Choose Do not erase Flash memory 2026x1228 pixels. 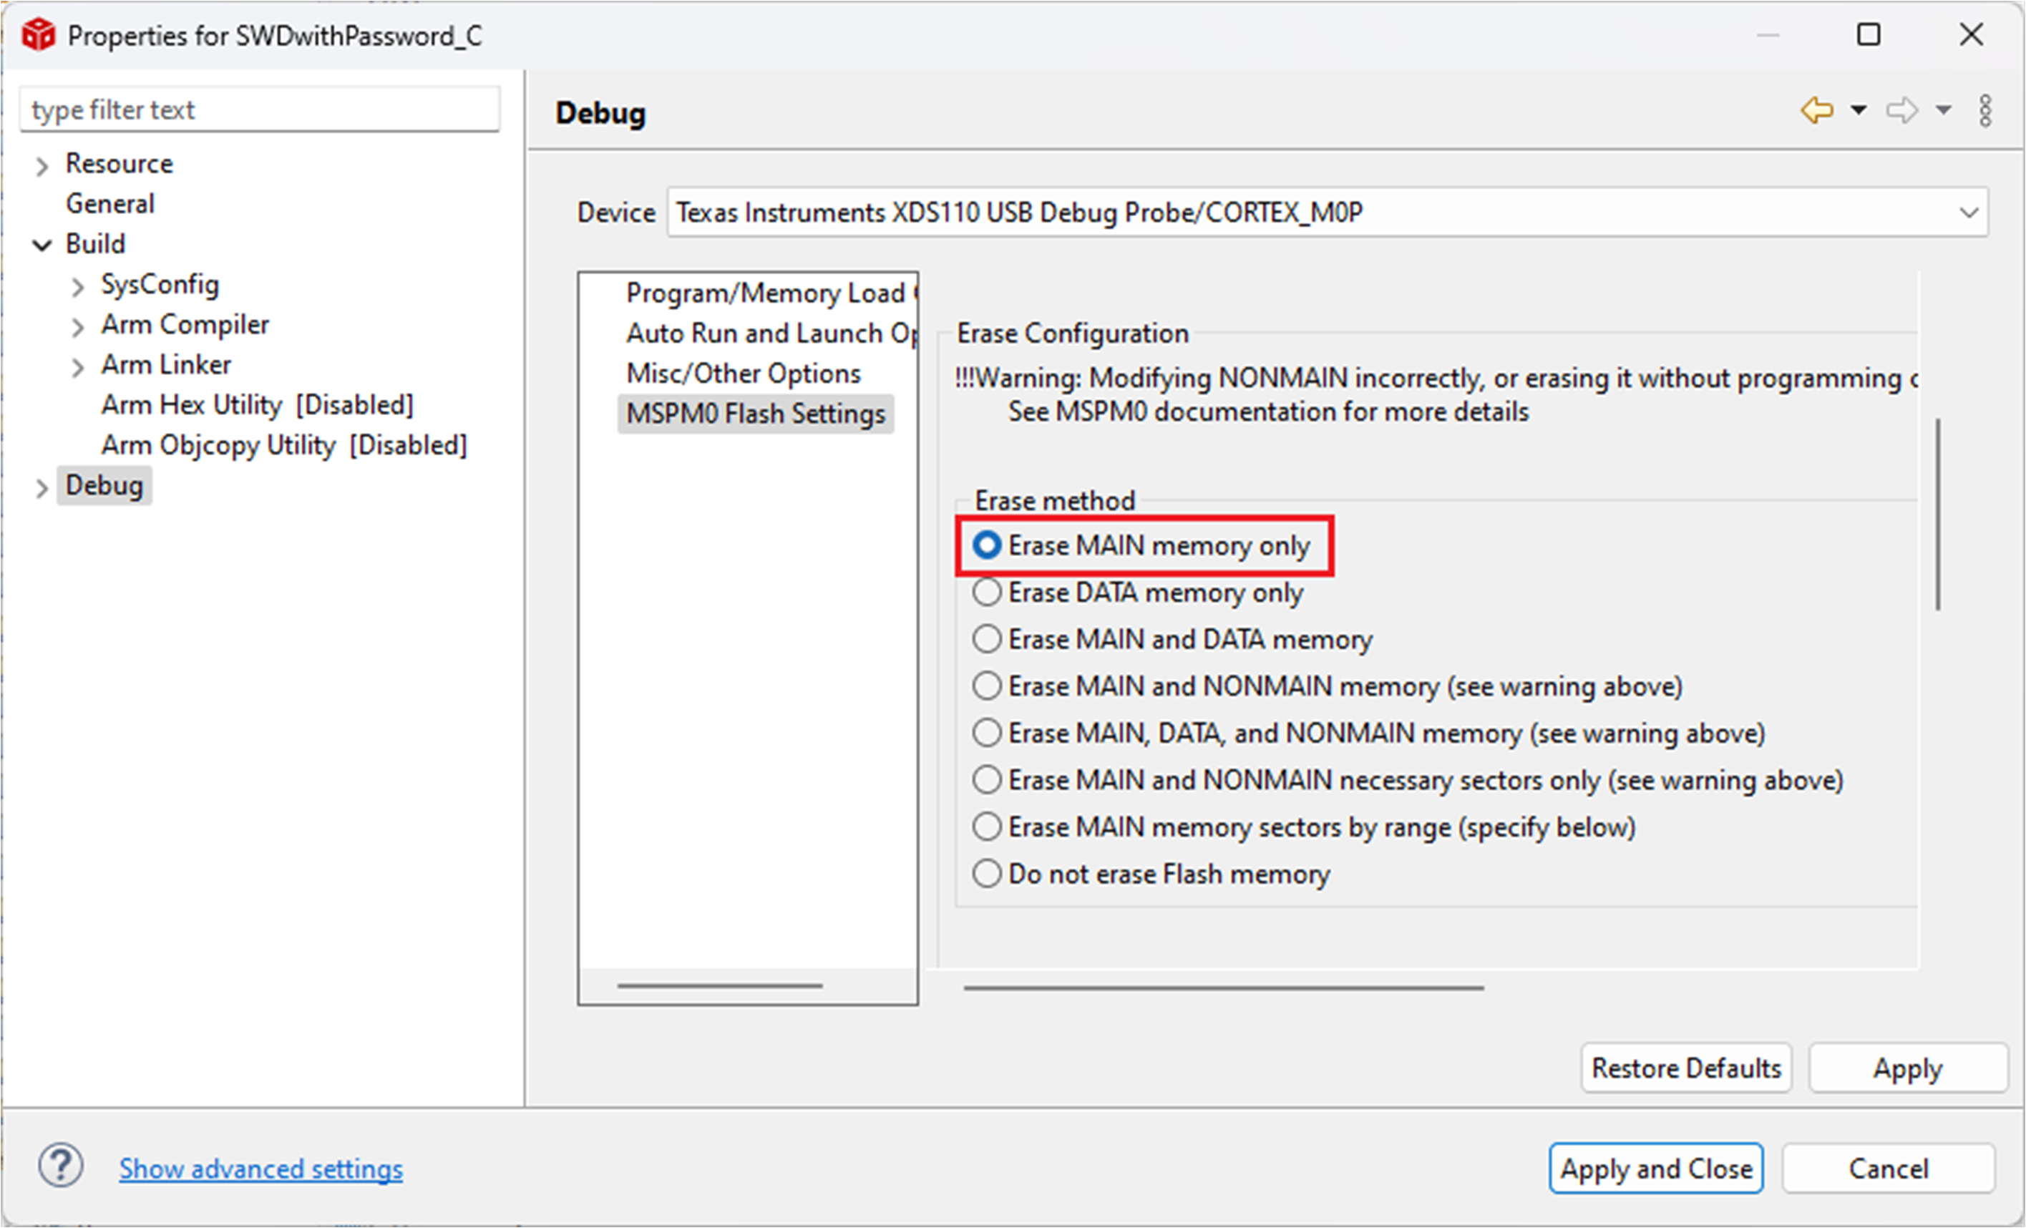pos(988,873)
